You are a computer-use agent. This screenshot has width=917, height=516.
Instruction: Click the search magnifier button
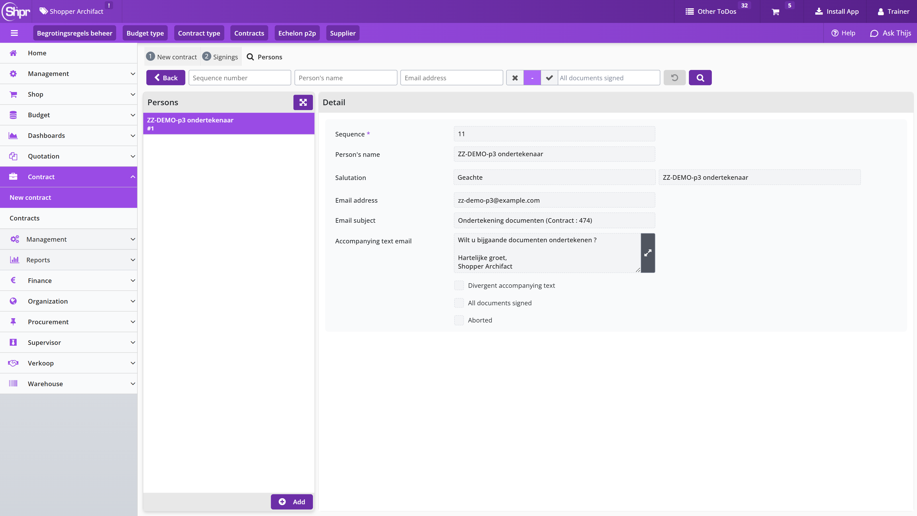700,78
